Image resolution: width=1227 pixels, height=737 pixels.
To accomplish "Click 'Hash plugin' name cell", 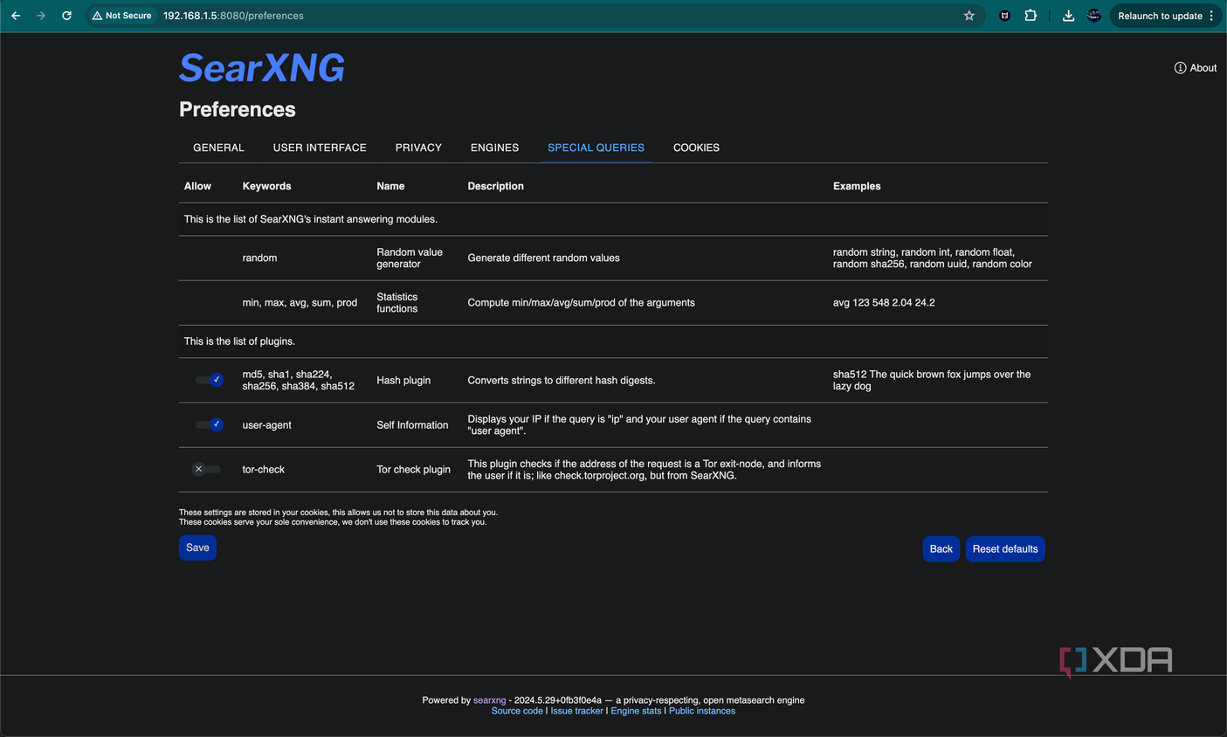I will pyautogui.click(x=403, y=380).
